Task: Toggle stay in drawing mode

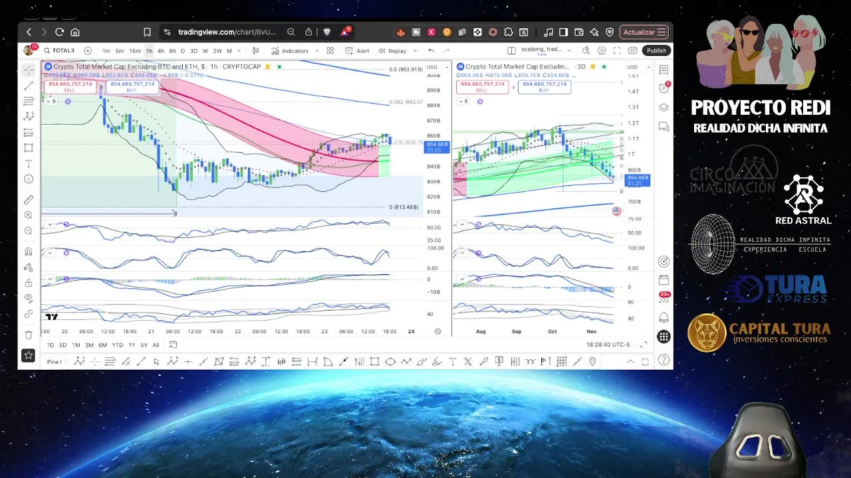Action: [x=29, y=267]
